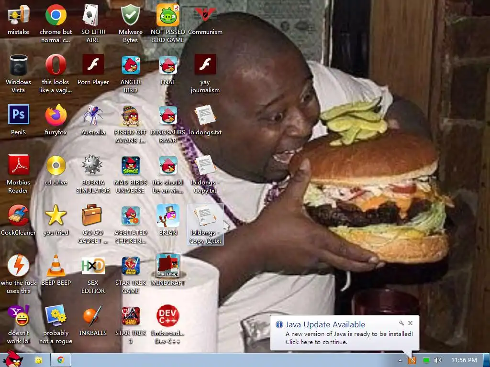
Task: Click 'Java Update Available' notification text
Action: [x=325, y=324]
